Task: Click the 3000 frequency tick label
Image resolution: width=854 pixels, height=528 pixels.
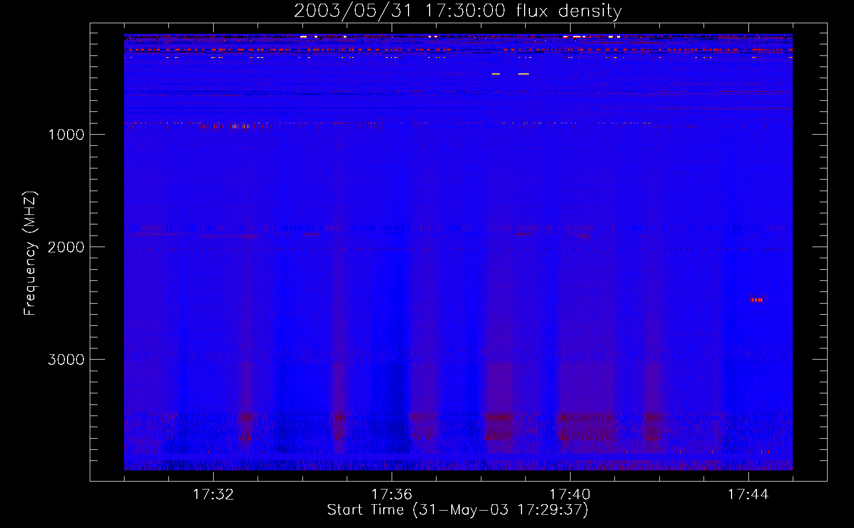Action: tap(66, 360)
